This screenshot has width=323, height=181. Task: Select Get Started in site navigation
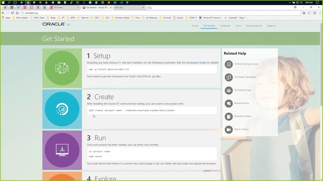coord(209,26)
